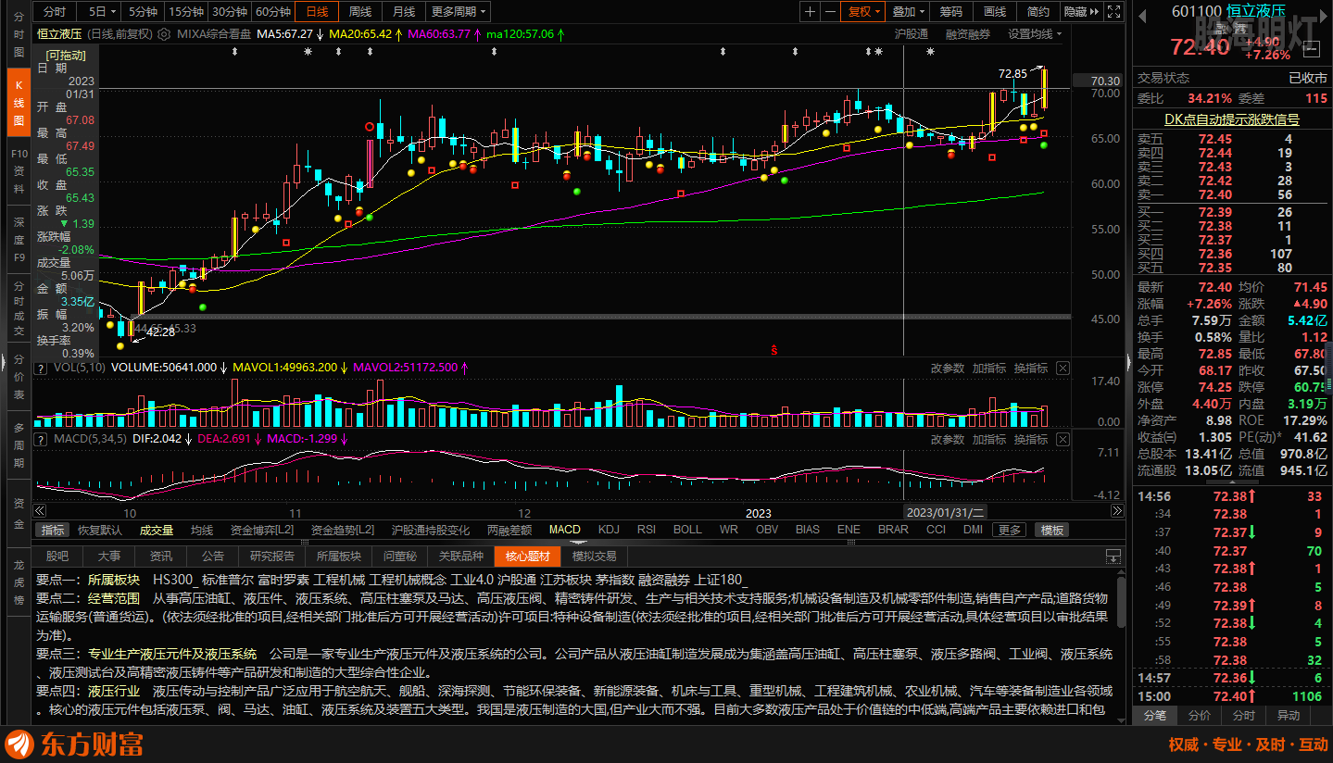
Task: Switch to 异动 tab in trade panel
Action: 1289,716
